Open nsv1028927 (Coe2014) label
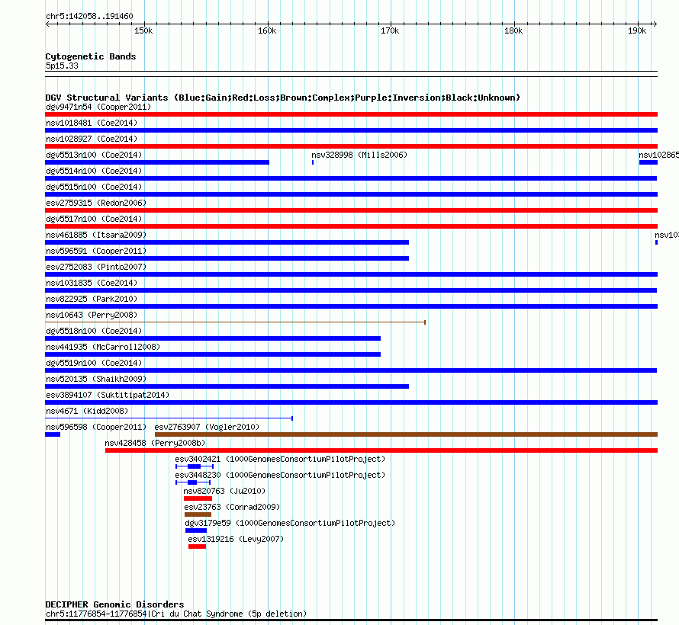This screenshot has width=679, height=625. [92, 139]
